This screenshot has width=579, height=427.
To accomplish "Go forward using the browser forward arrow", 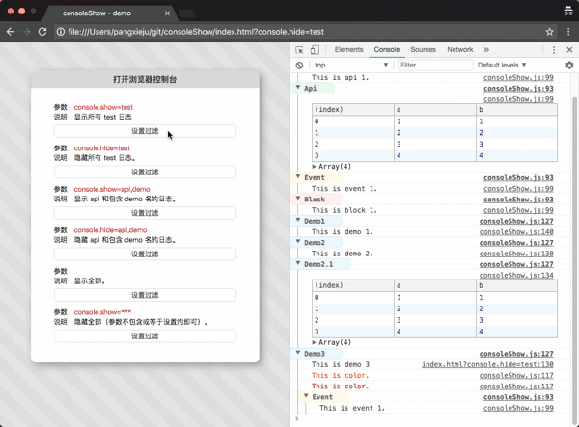I will click(26, 32).
